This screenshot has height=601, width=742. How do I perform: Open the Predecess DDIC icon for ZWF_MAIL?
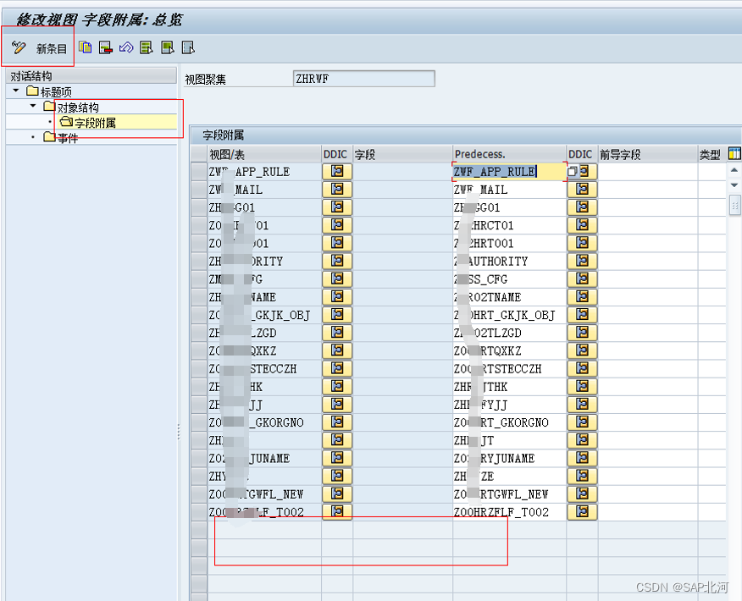pyautogui.click(x=582, y=189)
